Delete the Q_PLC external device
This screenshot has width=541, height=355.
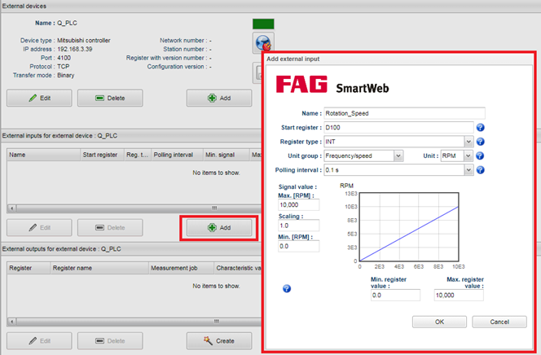[x=110, y=99]
